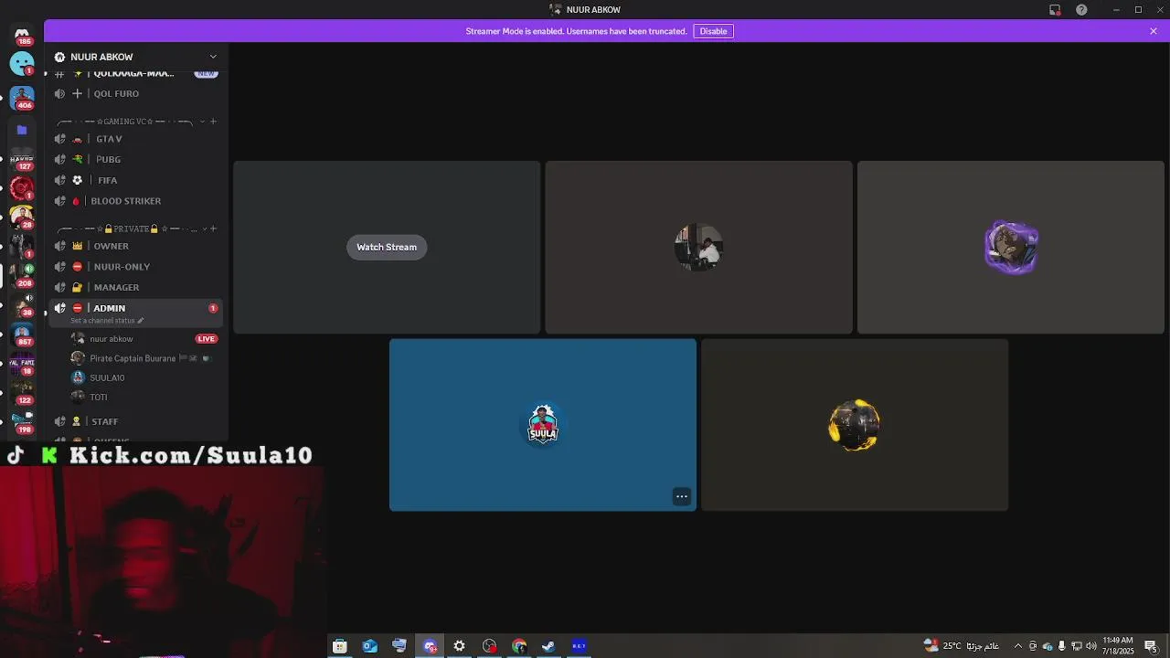
Task: Select the SUULA blue video tile
Action: (543, 425)
